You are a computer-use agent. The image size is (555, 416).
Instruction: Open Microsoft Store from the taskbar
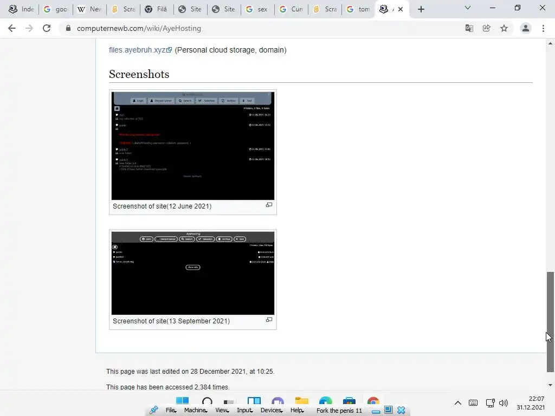click(349, 401)
